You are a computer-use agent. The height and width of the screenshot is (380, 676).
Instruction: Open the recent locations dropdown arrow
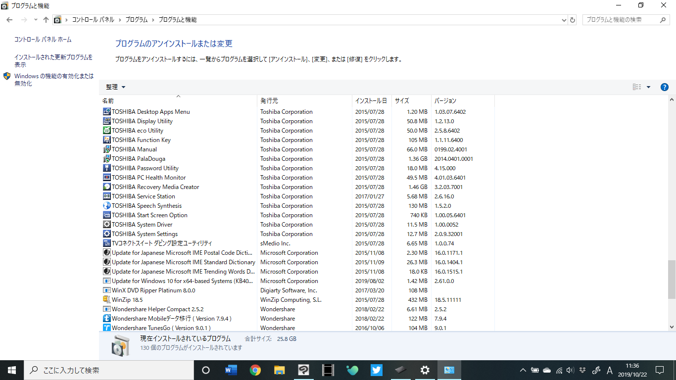[36, 20]
